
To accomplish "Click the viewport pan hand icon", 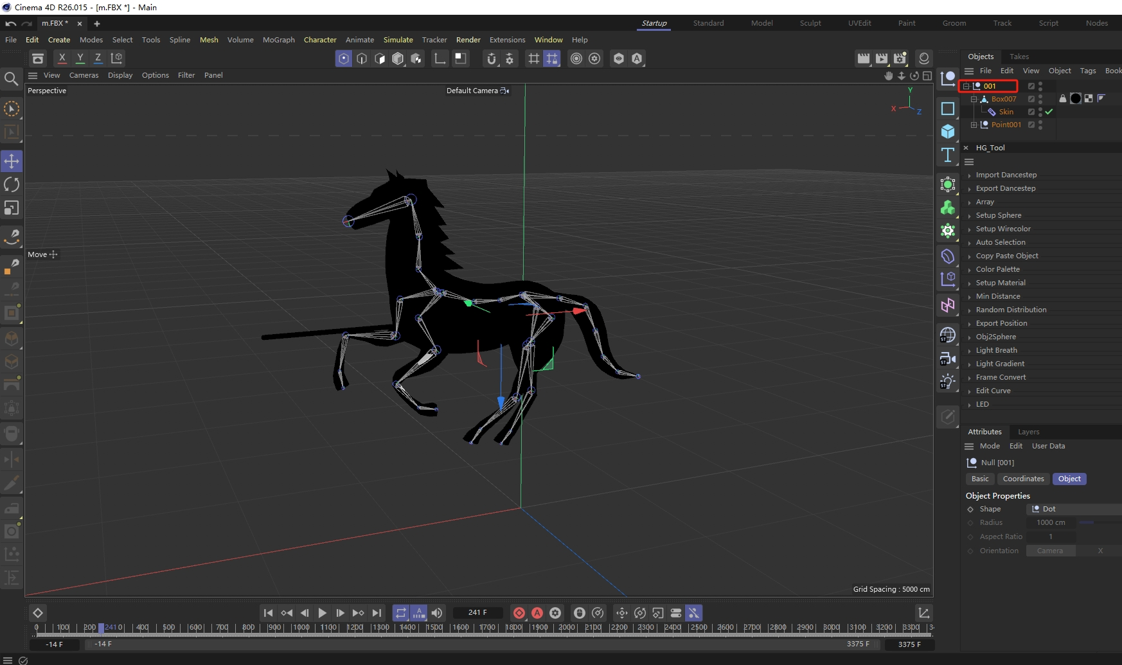I will [889, 75].
